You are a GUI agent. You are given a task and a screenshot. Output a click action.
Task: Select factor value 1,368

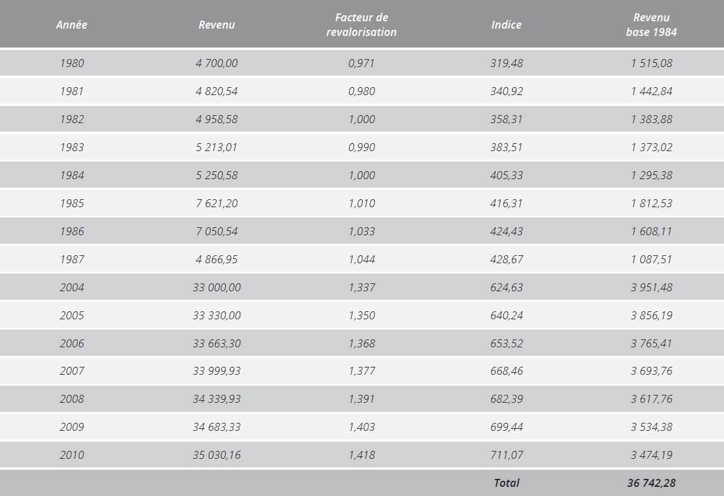(362, 344)
